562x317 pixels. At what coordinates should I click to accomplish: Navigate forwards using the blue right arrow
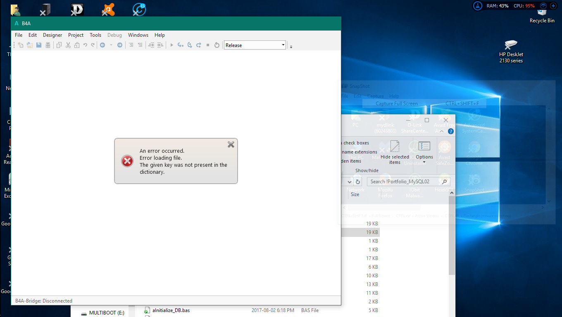tap(120, 45)
